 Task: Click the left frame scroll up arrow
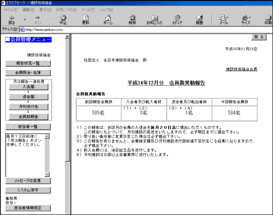(67, 37)
